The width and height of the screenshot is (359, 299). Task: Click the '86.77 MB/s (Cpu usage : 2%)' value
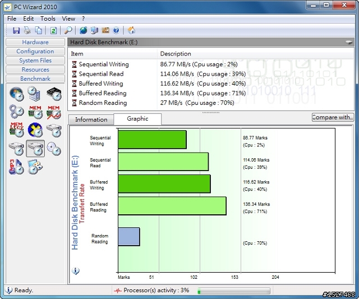point(199,65)
